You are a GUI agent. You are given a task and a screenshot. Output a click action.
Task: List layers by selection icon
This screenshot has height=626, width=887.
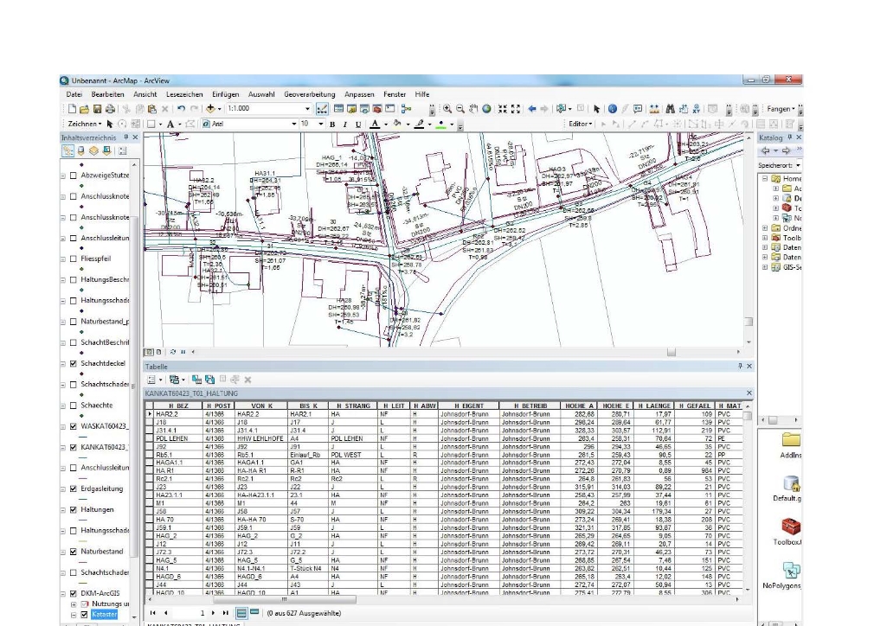click(x=106, y=150)
